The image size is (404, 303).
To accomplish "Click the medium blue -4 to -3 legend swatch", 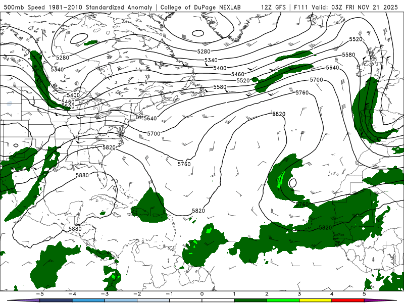I will click(x=88, y=300).
